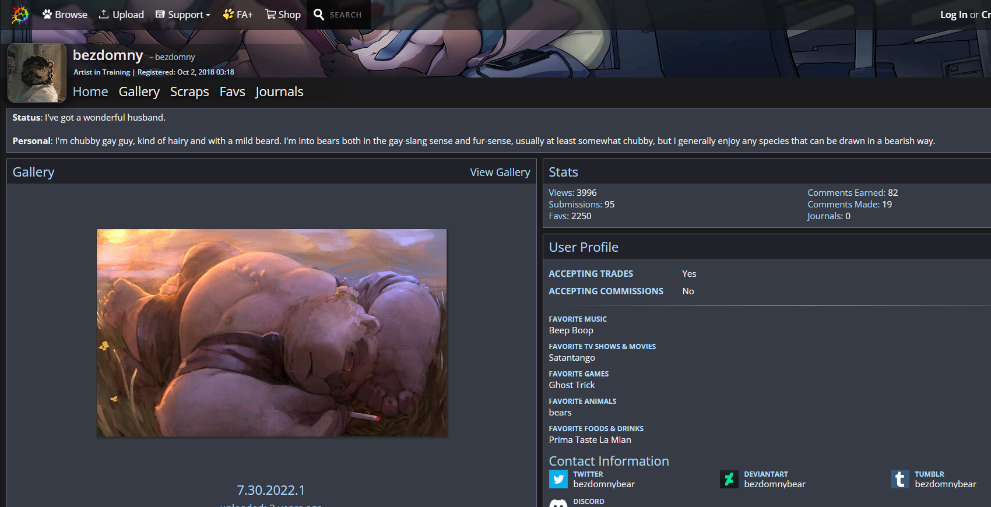Open the featured bear artwork thumbnail
The width and height of the screenshot is (991, 507).
click(272, 333)
